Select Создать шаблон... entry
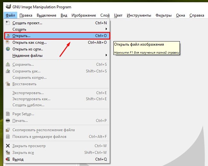The height and width of the screenshot is (166, 208). tap(57, 105)
